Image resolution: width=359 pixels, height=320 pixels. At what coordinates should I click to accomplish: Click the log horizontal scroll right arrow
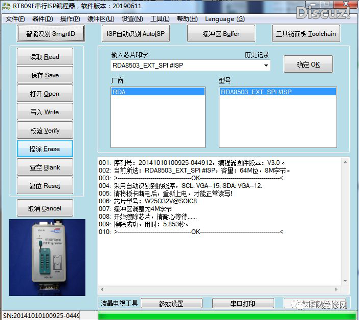coord(336,289)
